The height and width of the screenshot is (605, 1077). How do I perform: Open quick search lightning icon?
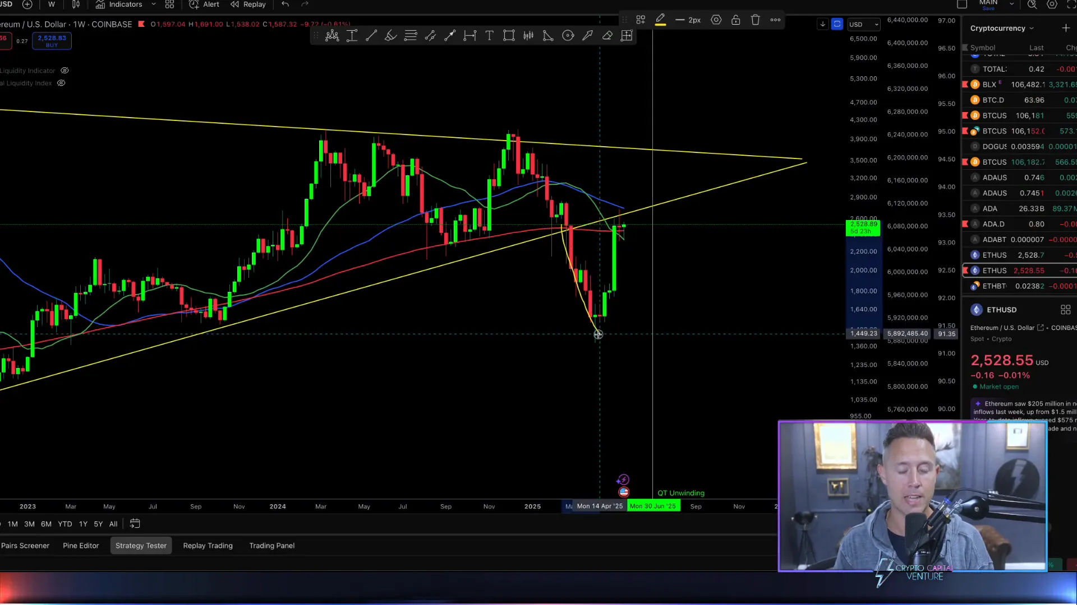1032,4
